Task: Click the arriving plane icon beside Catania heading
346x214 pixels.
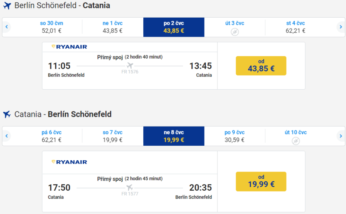Action: (7, 114)
